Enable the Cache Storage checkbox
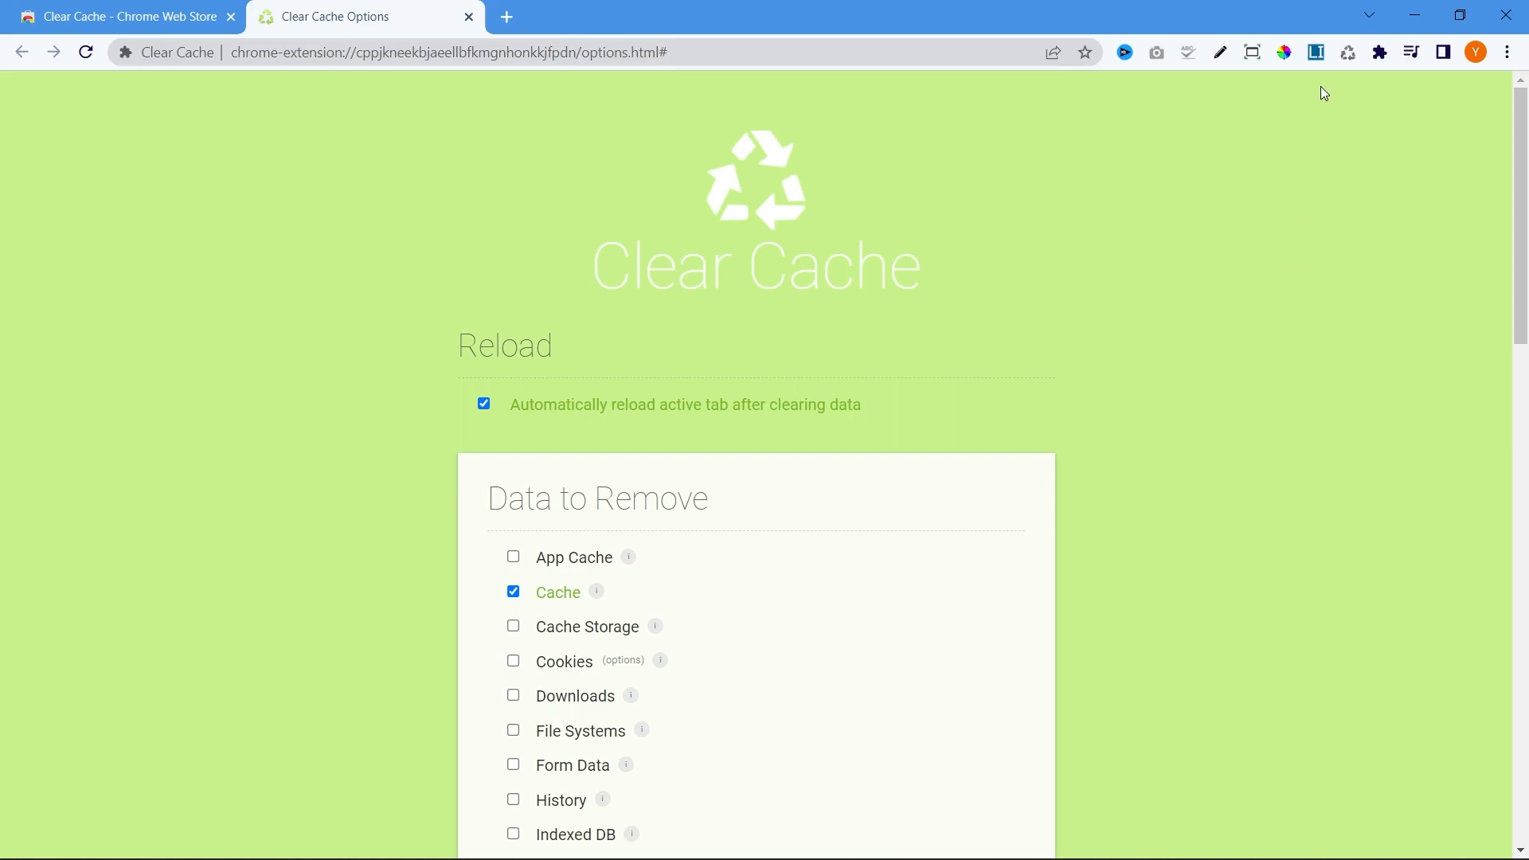Viewport: 1529px width, 860px height. pos(514,626)
